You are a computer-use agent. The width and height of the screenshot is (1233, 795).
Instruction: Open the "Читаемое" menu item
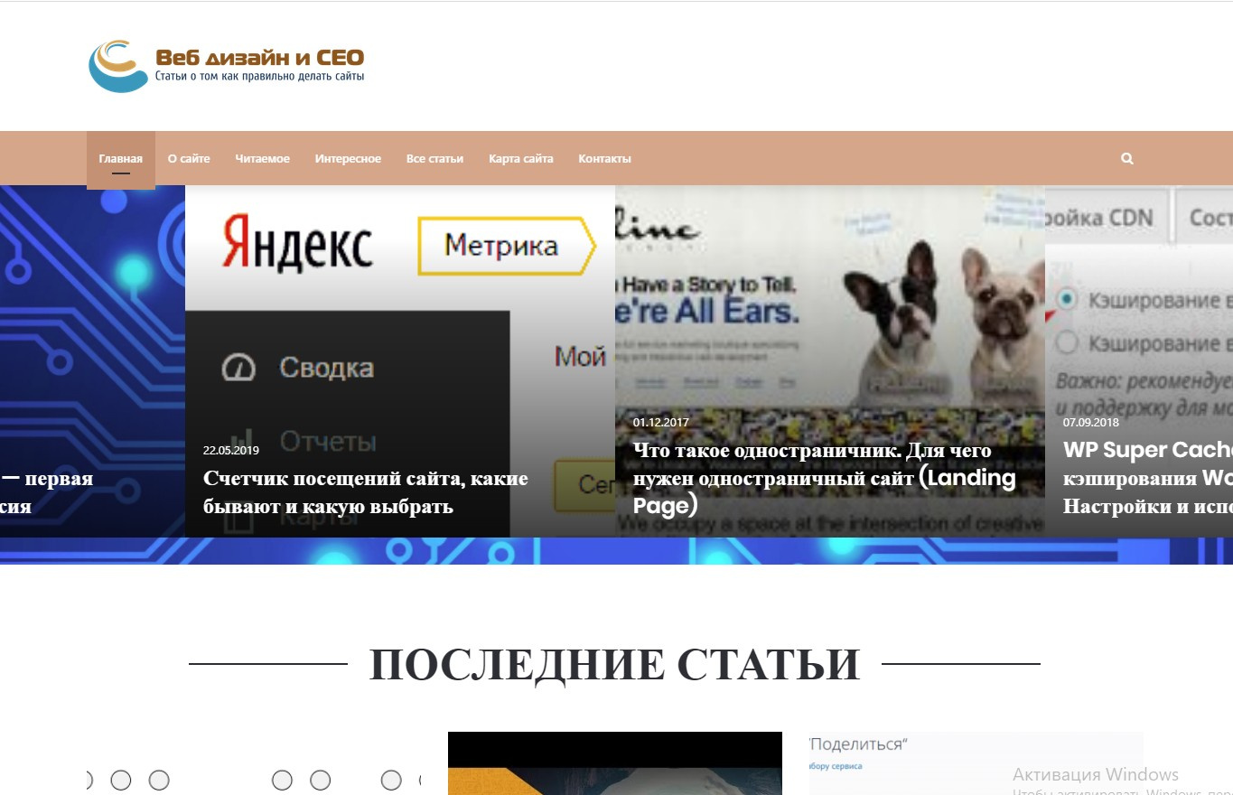coord(263,159)
